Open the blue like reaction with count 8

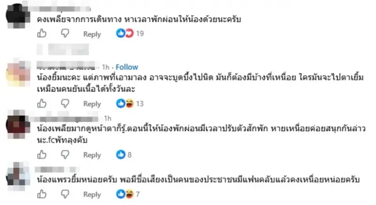click(124, 155)
